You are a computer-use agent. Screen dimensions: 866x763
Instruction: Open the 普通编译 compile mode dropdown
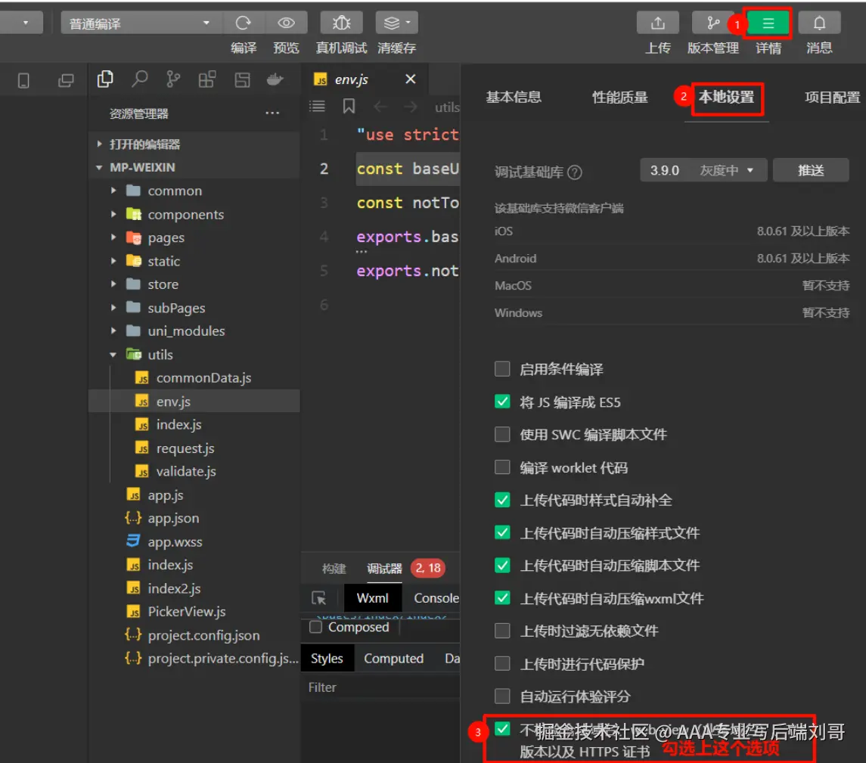click(x=140, y=23)
